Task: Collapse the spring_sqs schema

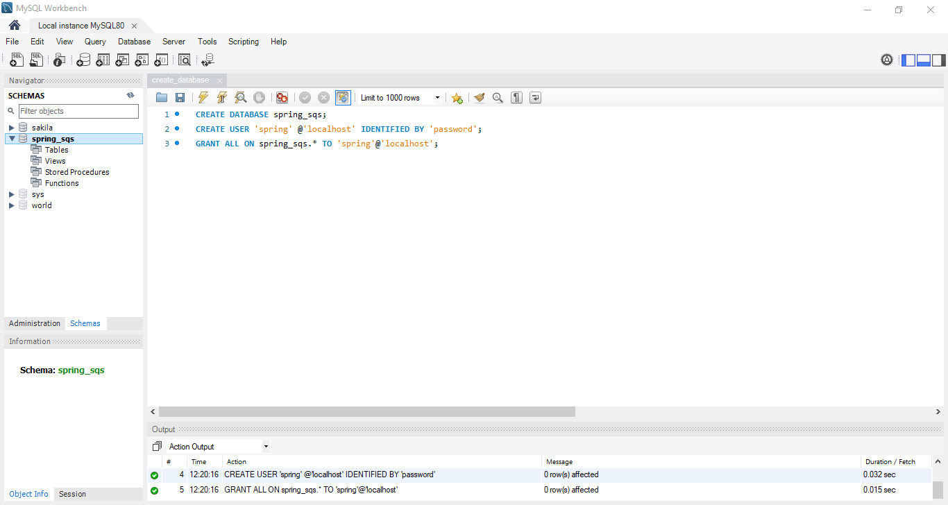Action: click(x=12, y=138)
